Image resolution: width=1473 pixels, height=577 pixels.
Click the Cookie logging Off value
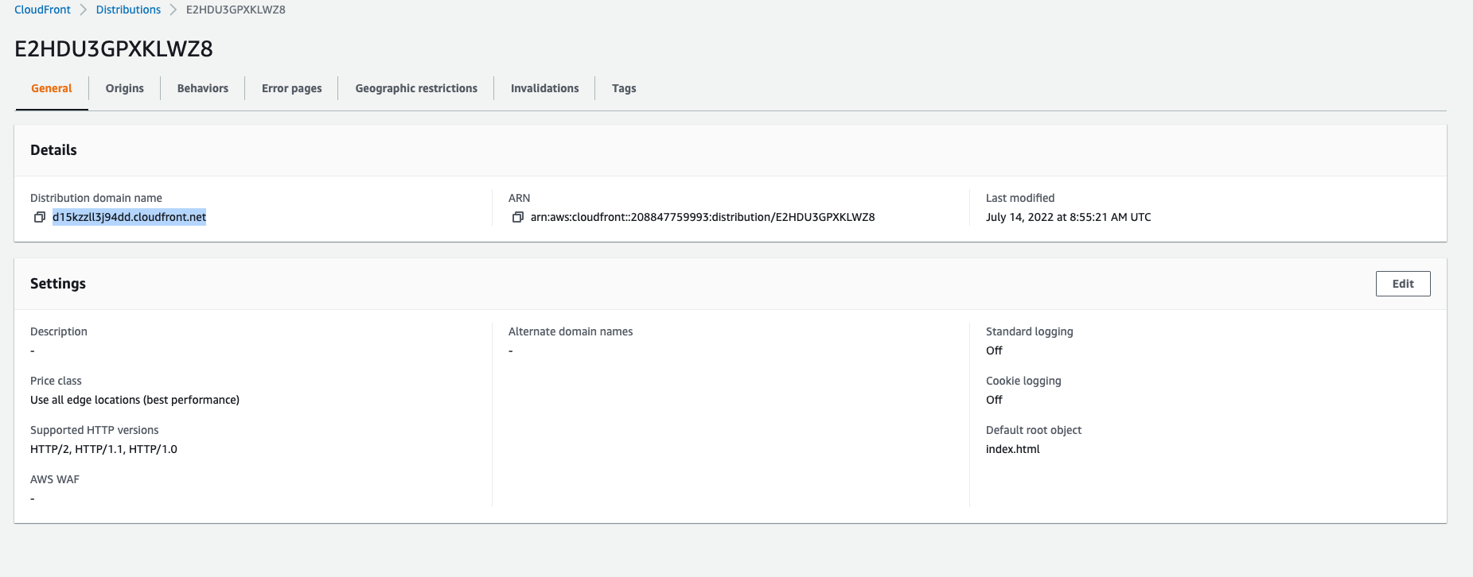(994, 400)
